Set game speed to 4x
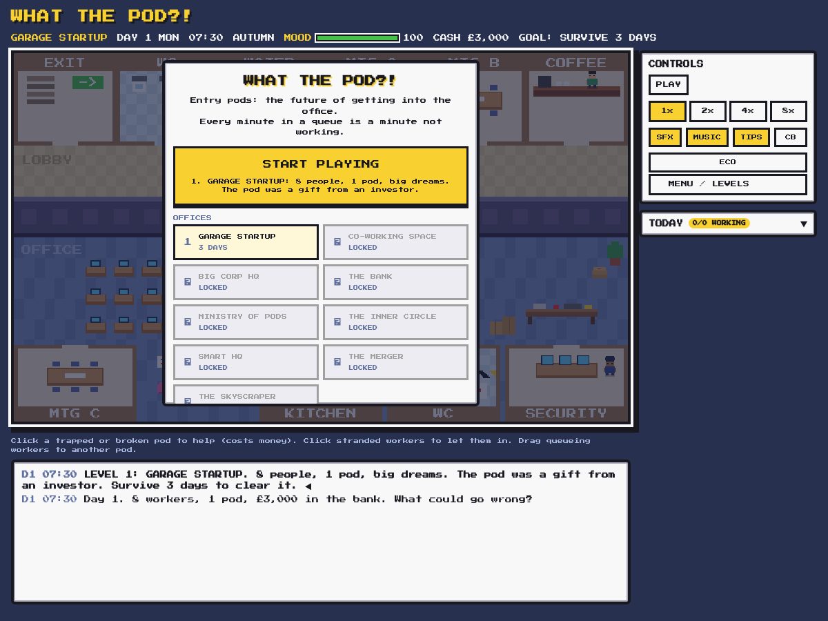 pos(748,111)
